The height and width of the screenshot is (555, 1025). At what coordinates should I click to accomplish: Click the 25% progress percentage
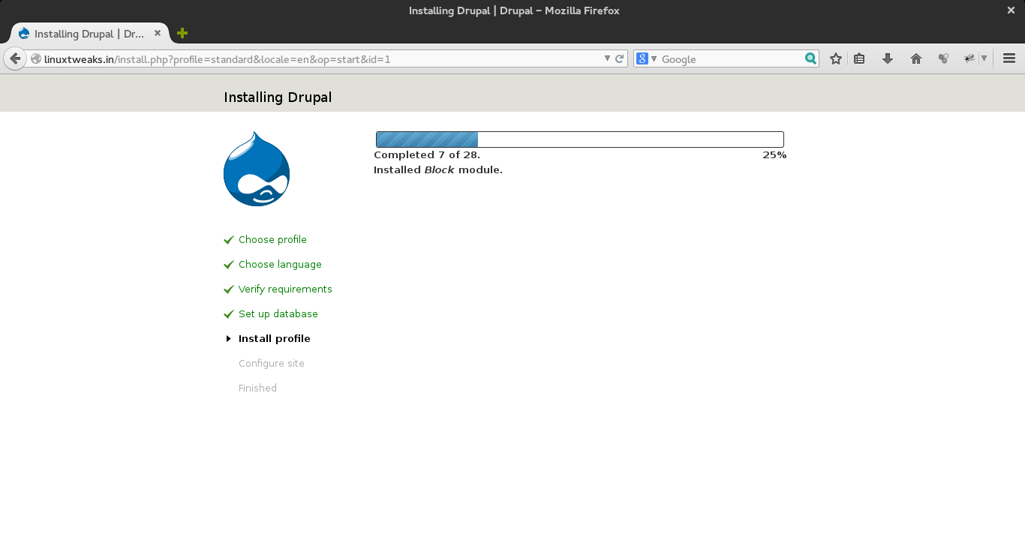(774, 155)
